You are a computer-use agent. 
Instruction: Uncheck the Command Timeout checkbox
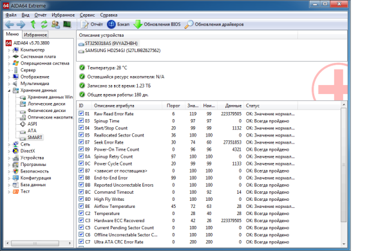point(81,192)
